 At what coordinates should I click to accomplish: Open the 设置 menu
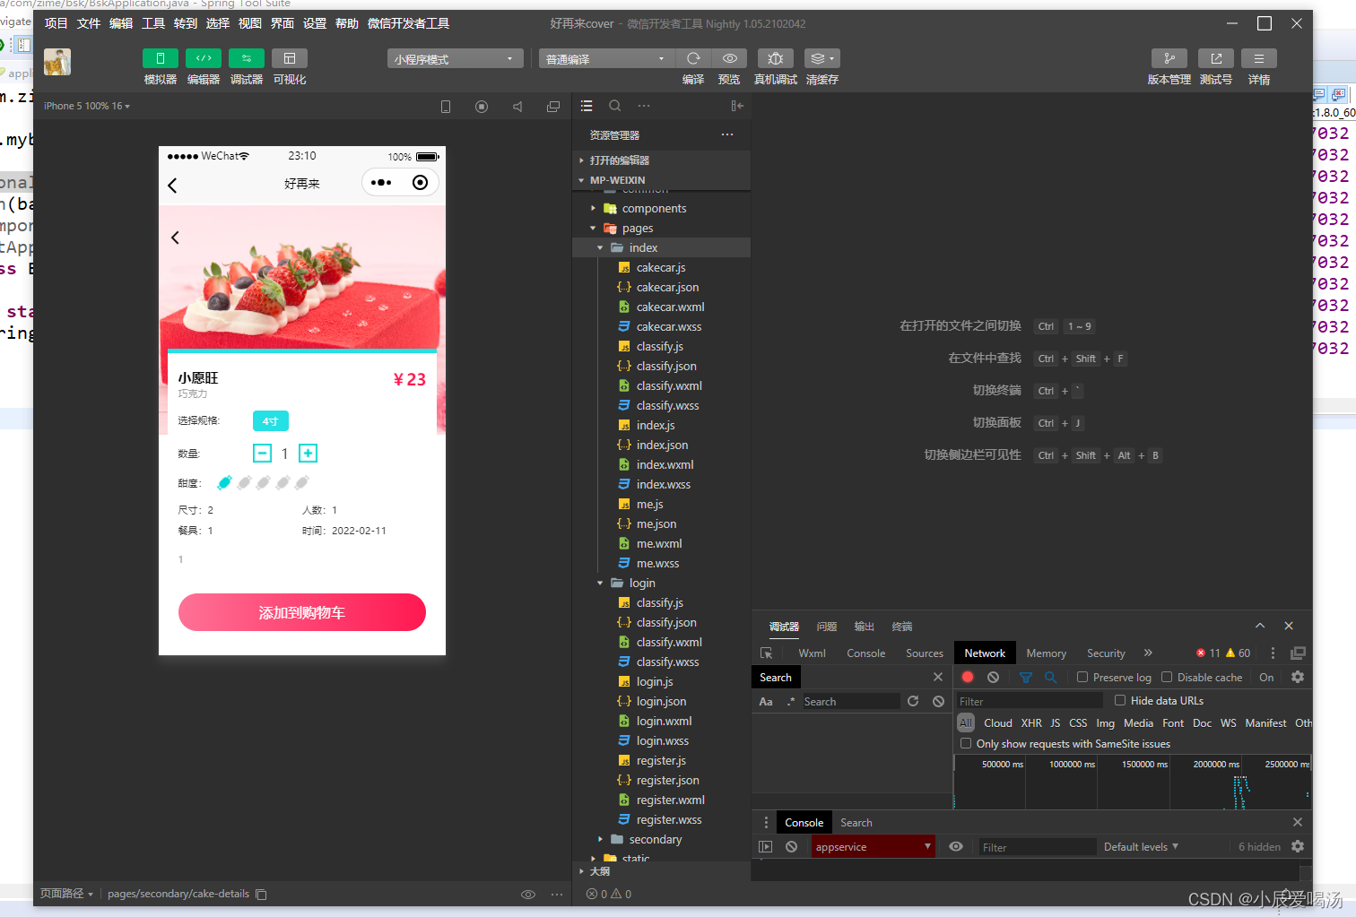click(x=315, y=23)
